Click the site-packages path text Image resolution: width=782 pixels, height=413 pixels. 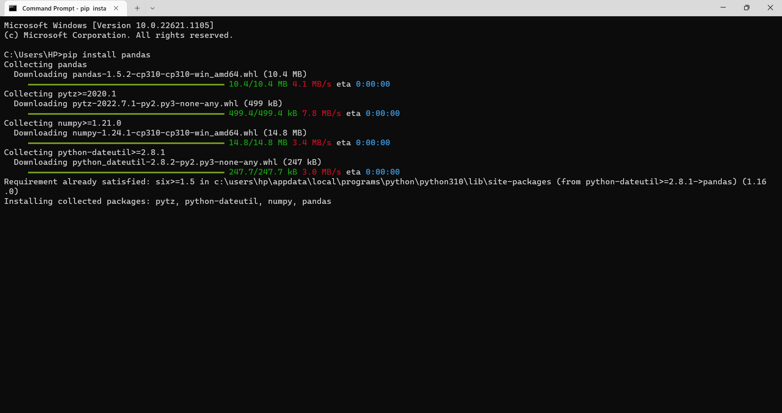[x=382, y=181]
